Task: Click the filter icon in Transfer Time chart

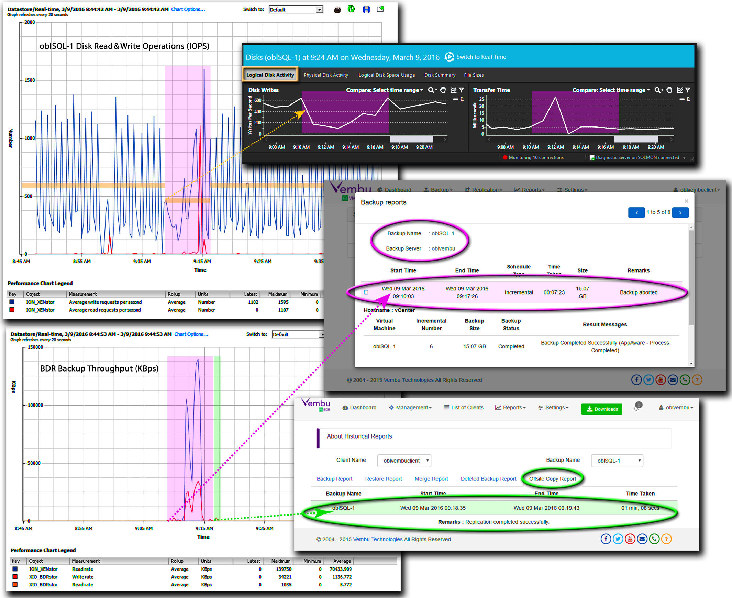Action: pos(688,90)
